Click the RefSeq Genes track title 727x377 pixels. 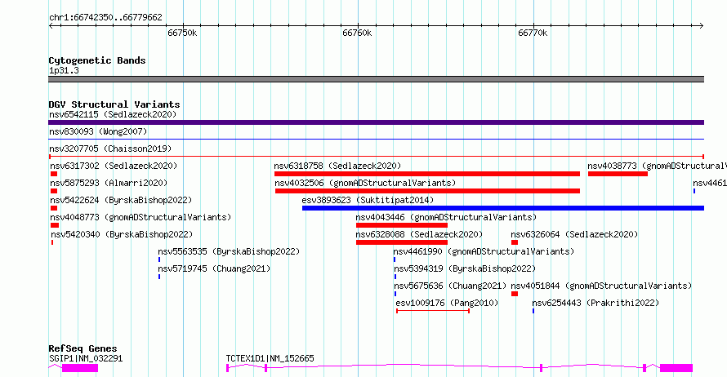click(83, 348)
